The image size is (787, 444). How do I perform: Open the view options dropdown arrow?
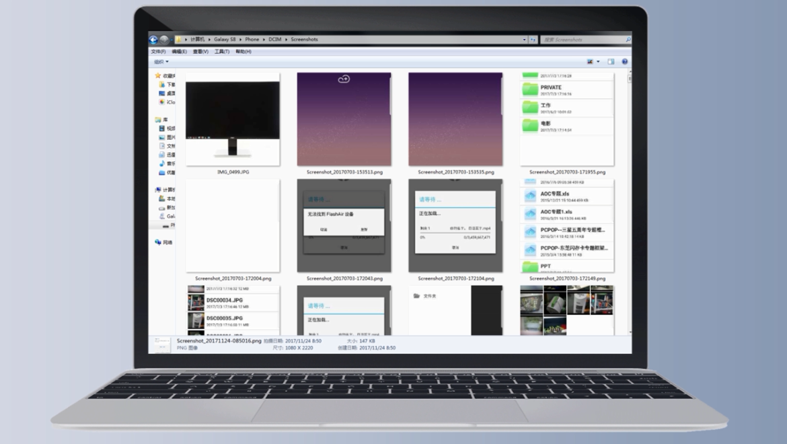(598, 62)
